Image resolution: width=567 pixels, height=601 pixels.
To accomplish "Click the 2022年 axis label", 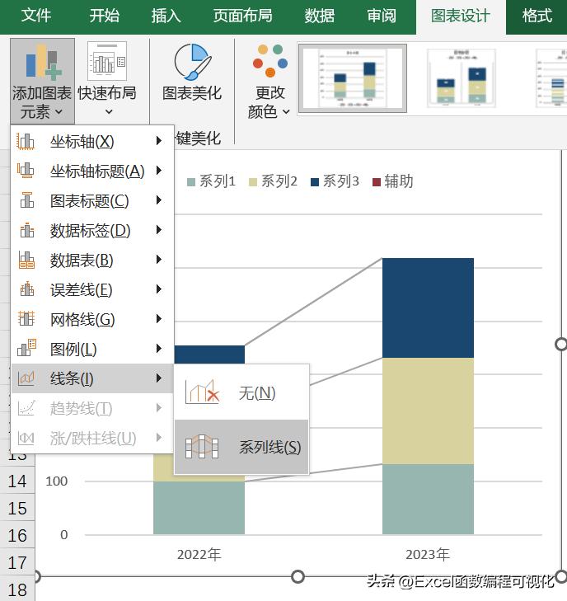I will [x=199, y=555].
